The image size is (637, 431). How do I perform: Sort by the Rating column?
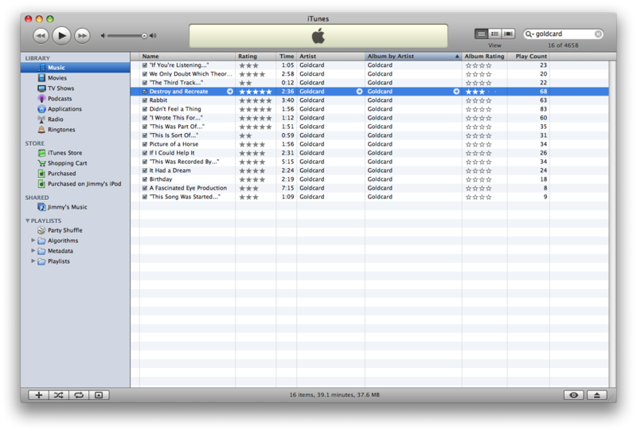256,56
